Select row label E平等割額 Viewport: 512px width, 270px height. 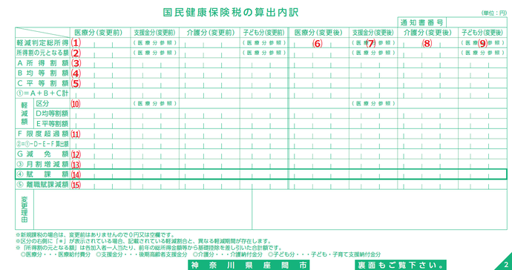click(52, 124)
